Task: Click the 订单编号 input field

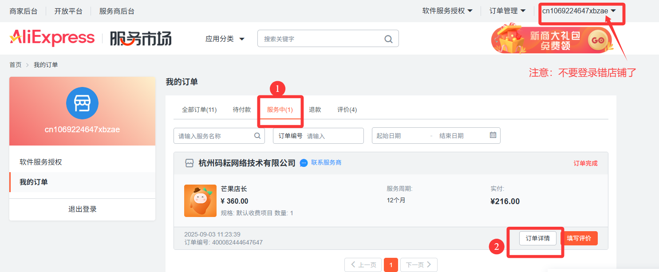Action: [x=333, y=136]
